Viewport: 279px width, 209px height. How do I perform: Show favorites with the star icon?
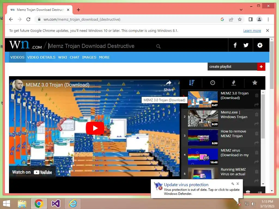tap(255, 83)
